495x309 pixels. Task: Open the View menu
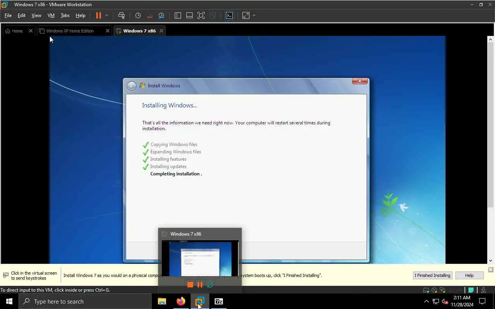[x=36, y=15]
